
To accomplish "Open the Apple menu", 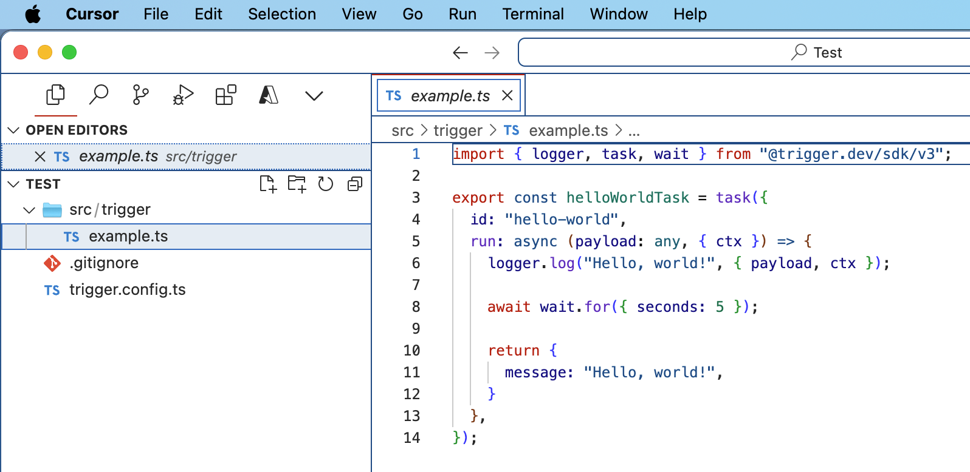I will point(33,14).
